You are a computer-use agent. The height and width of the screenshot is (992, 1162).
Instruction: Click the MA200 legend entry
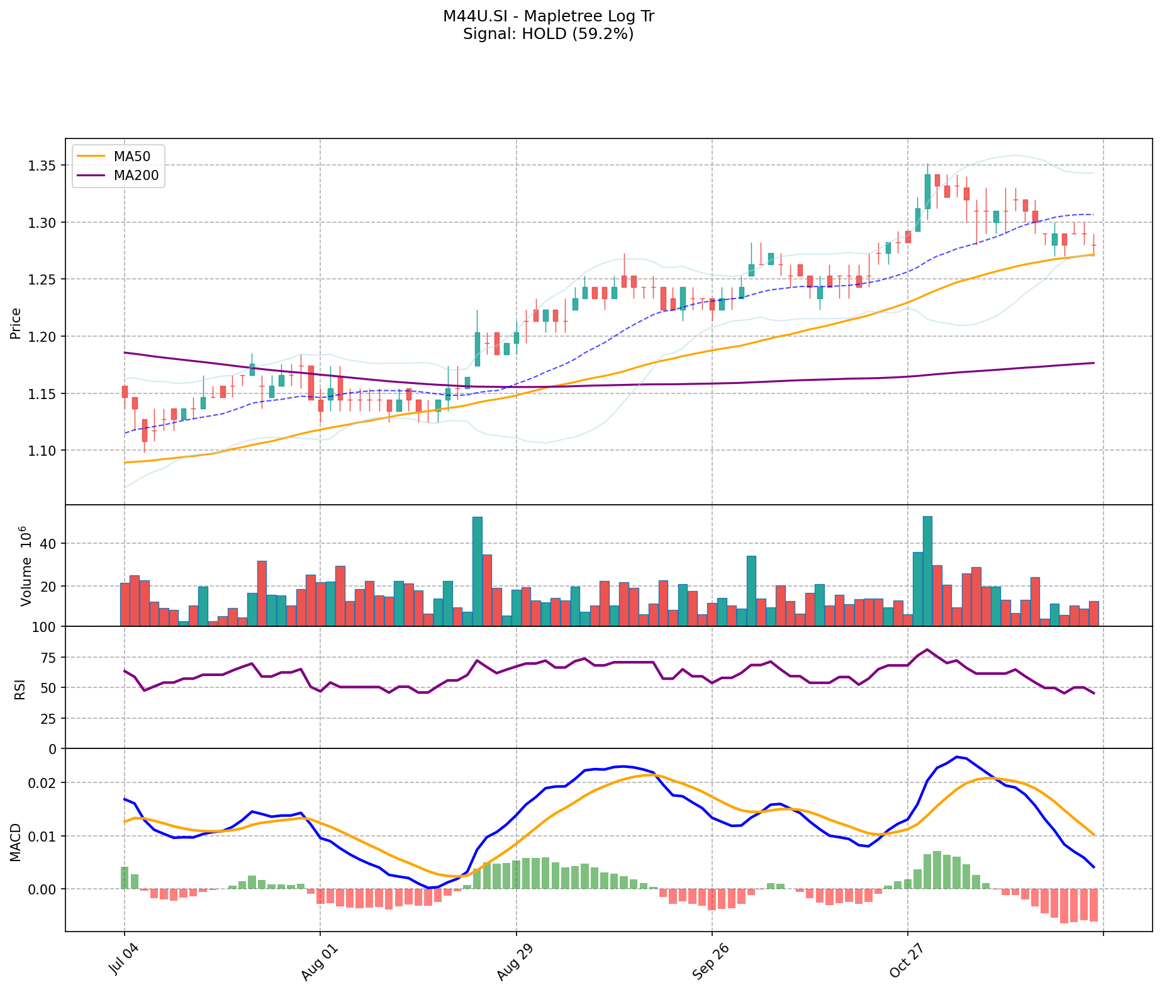[x=136, y=176]
